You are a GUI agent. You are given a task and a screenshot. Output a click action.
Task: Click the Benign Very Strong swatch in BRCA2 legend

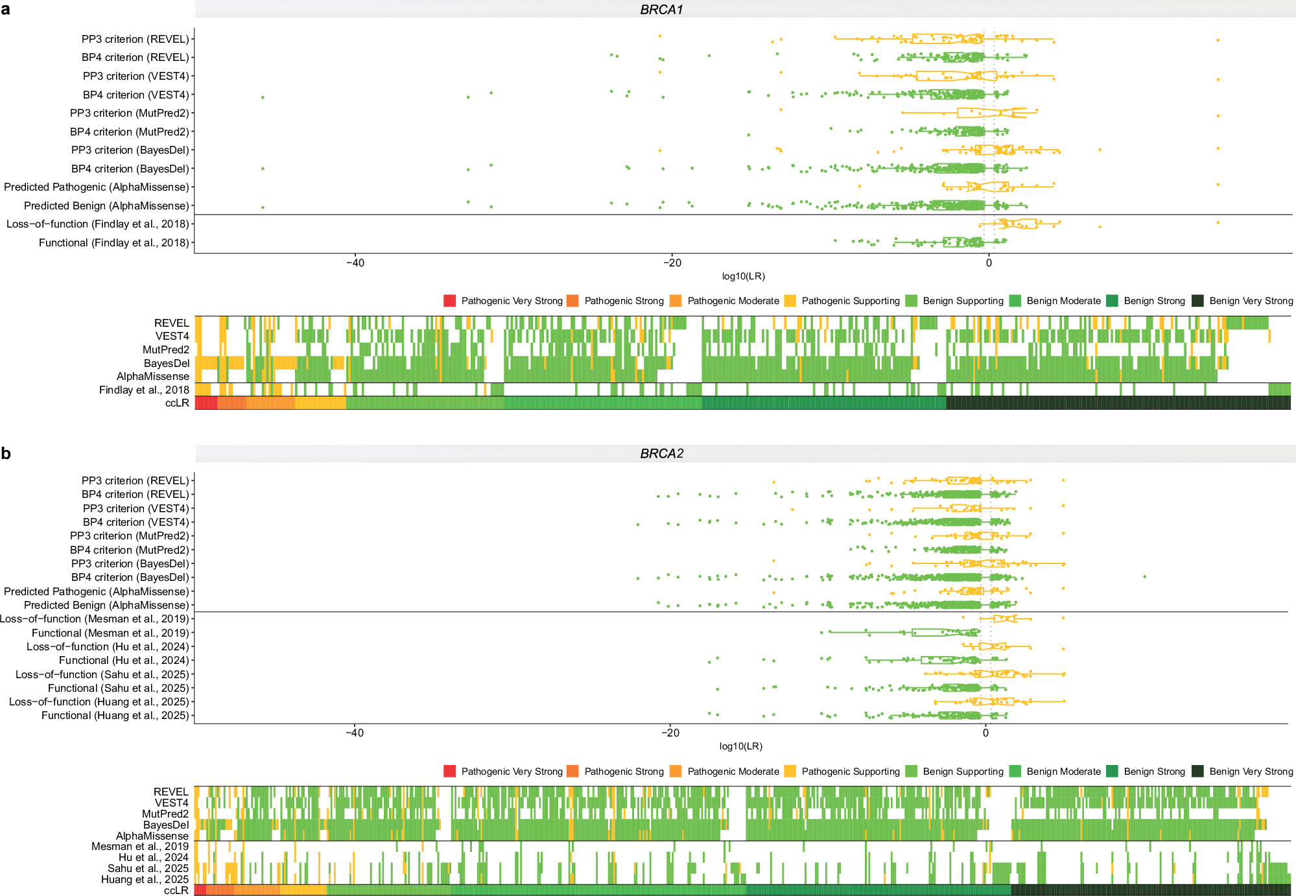[x=1197, y=772]
